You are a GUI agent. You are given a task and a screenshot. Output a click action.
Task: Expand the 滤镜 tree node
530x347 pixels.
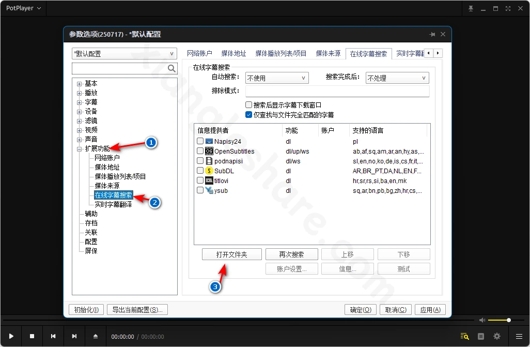pos(80,121)
